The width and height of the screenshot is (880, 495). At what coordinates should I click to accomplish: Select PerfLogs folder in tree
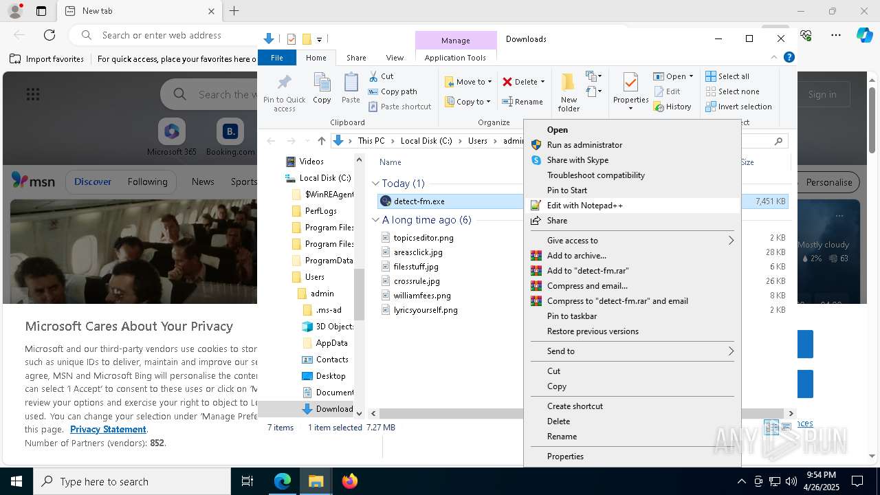pos(320,211)
